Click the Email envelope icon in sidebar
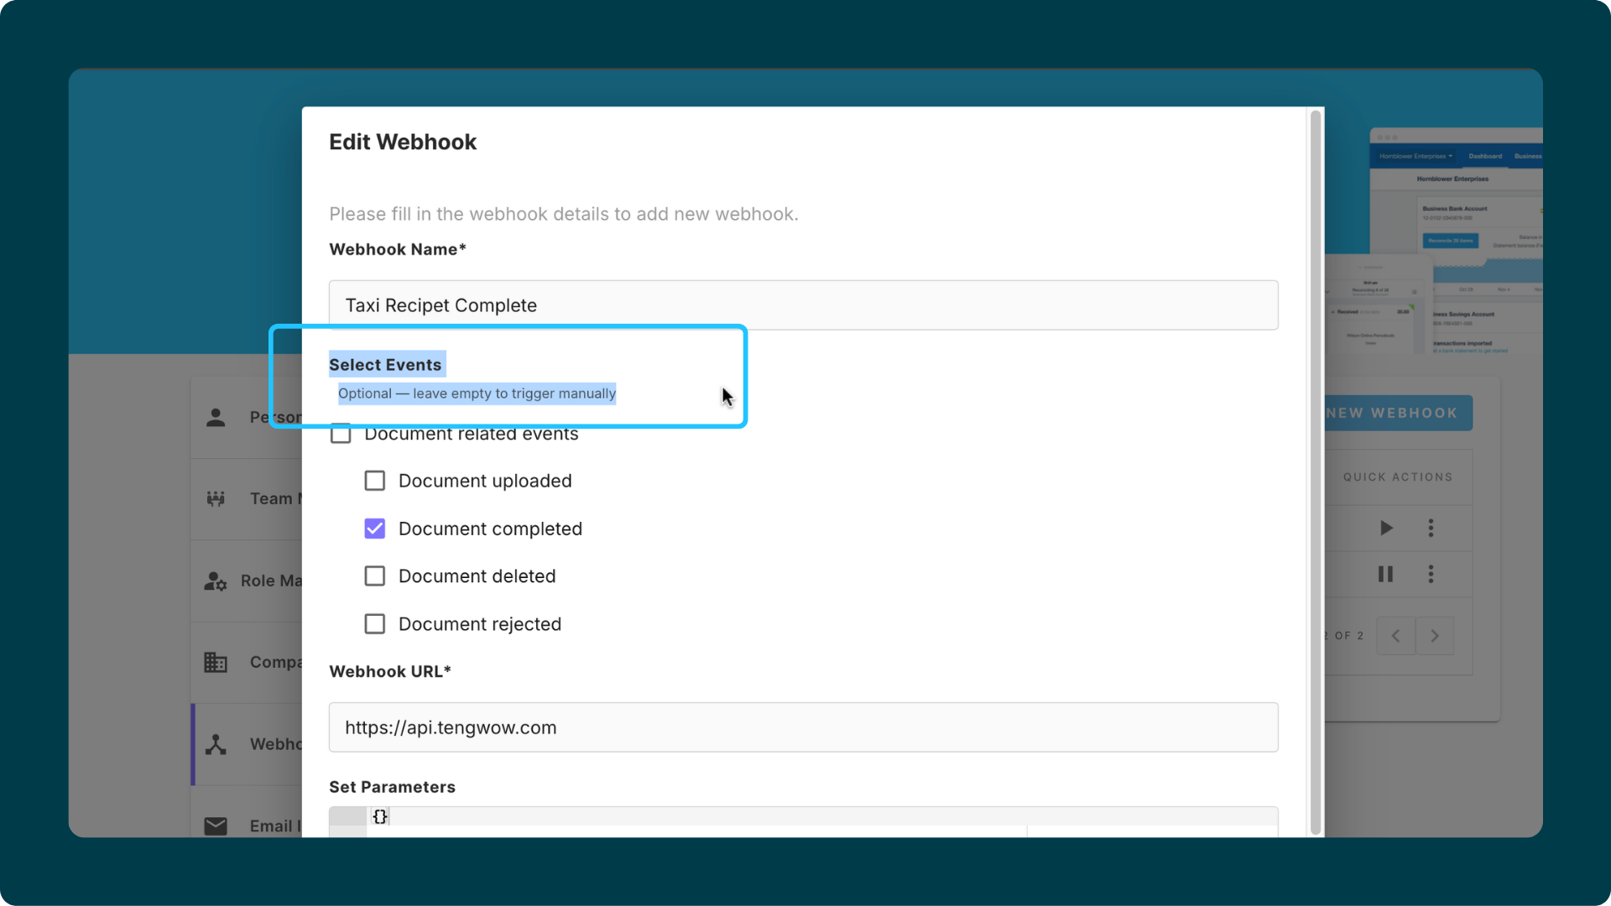The width and height of the screenshot is (1611, 906). [216, 826]
